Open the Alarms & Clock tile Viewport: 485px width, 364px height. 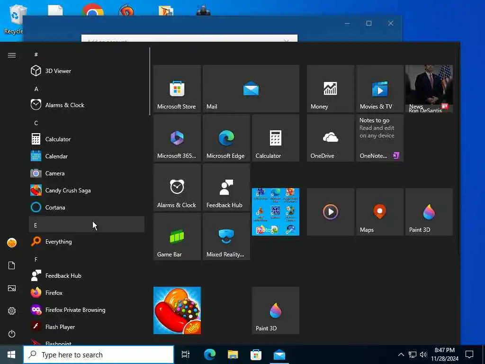tap(177, 187)
